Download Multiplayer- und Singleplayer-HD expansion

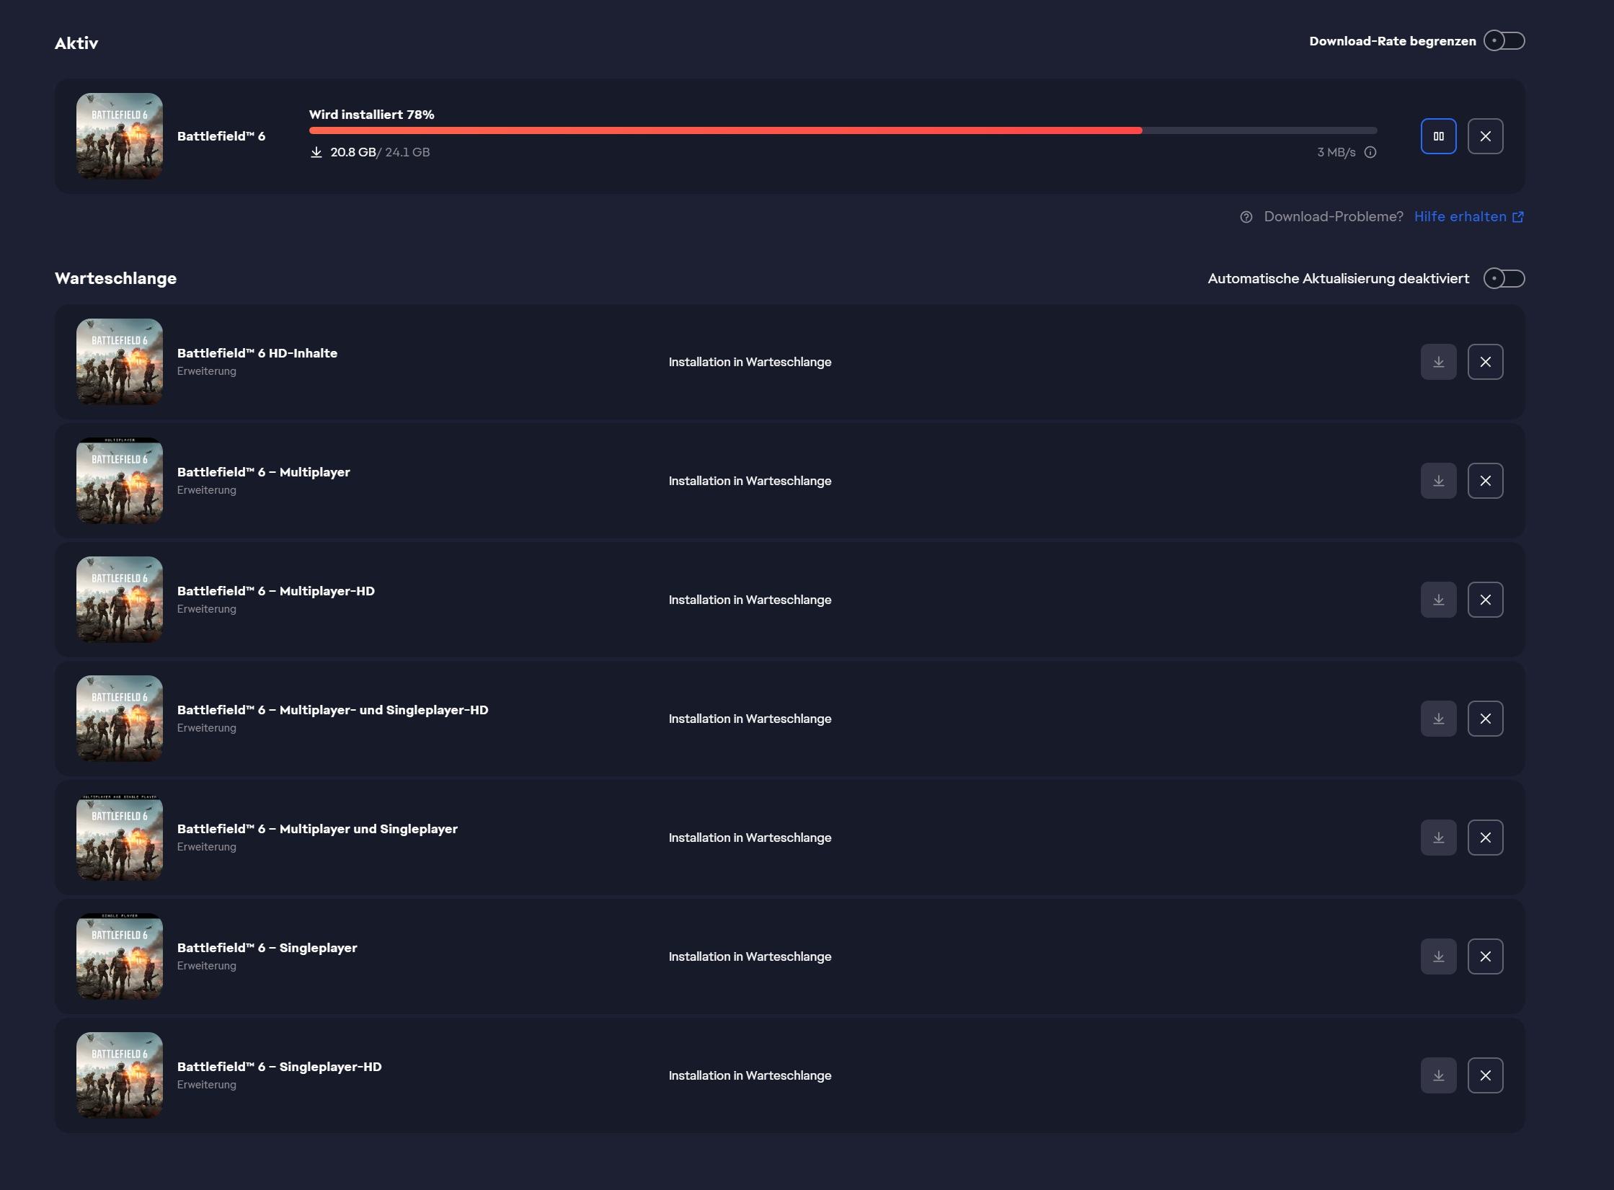coord(1438,719)
